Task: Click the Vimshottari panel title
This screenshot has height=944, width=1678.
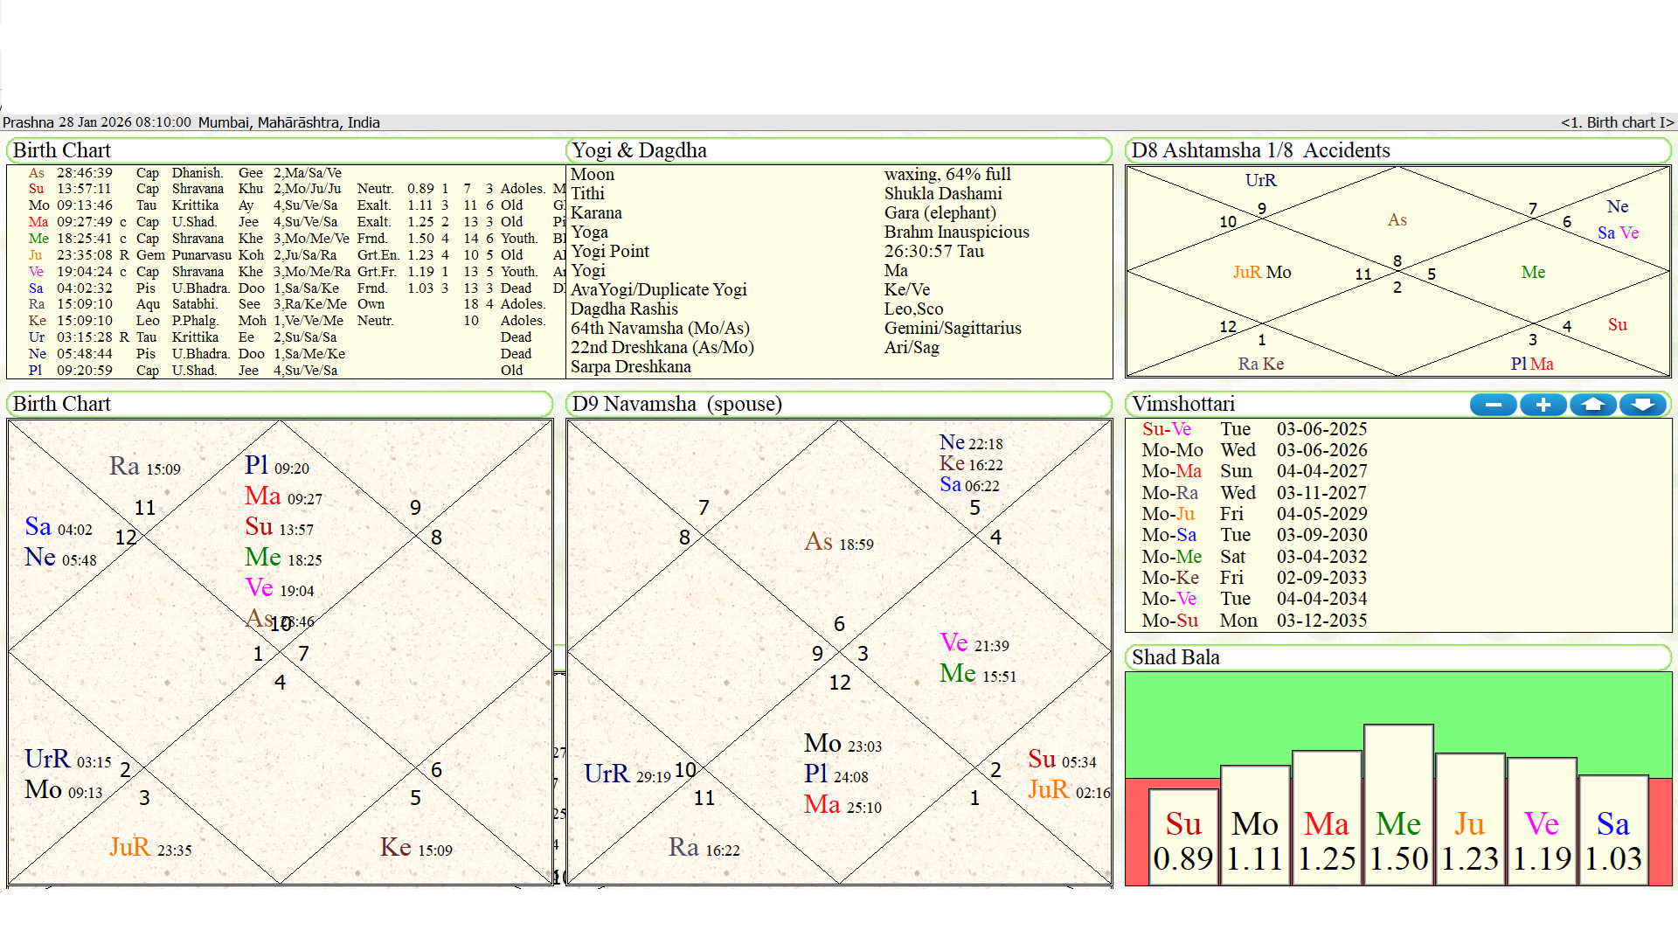Action: 1182,404
